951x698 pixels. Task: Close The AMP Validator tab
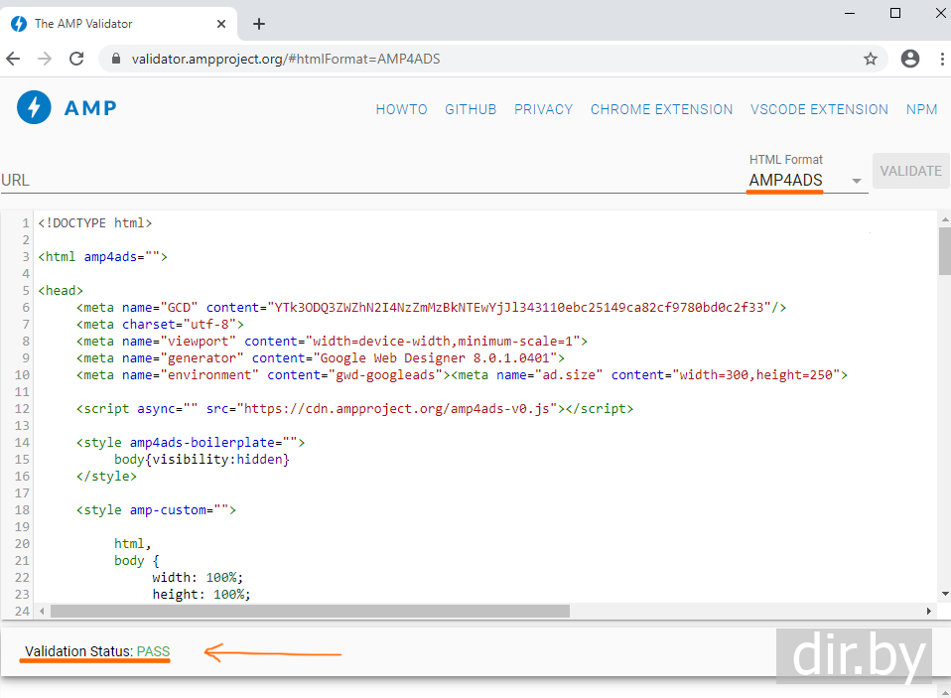[x=218, y=24]
